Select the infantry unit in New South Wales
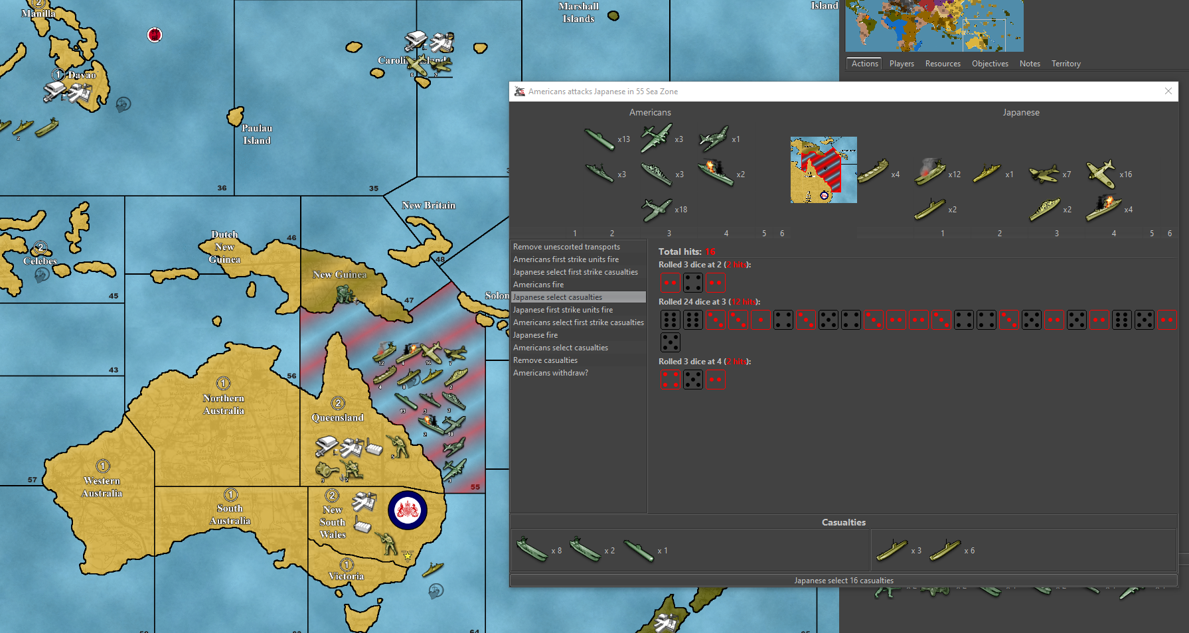Screen dimensions: 1189x633 (x=386, y=543)
